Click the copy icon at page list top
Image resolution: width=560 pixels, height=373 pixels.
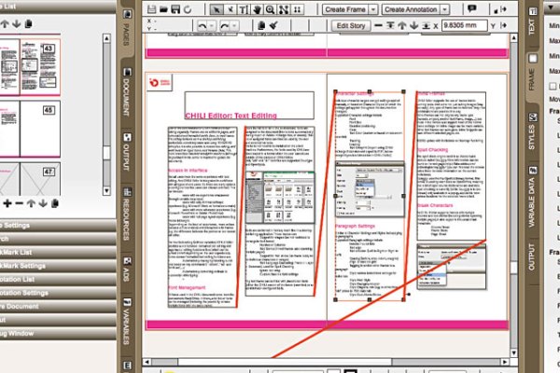tap(28, 24)
